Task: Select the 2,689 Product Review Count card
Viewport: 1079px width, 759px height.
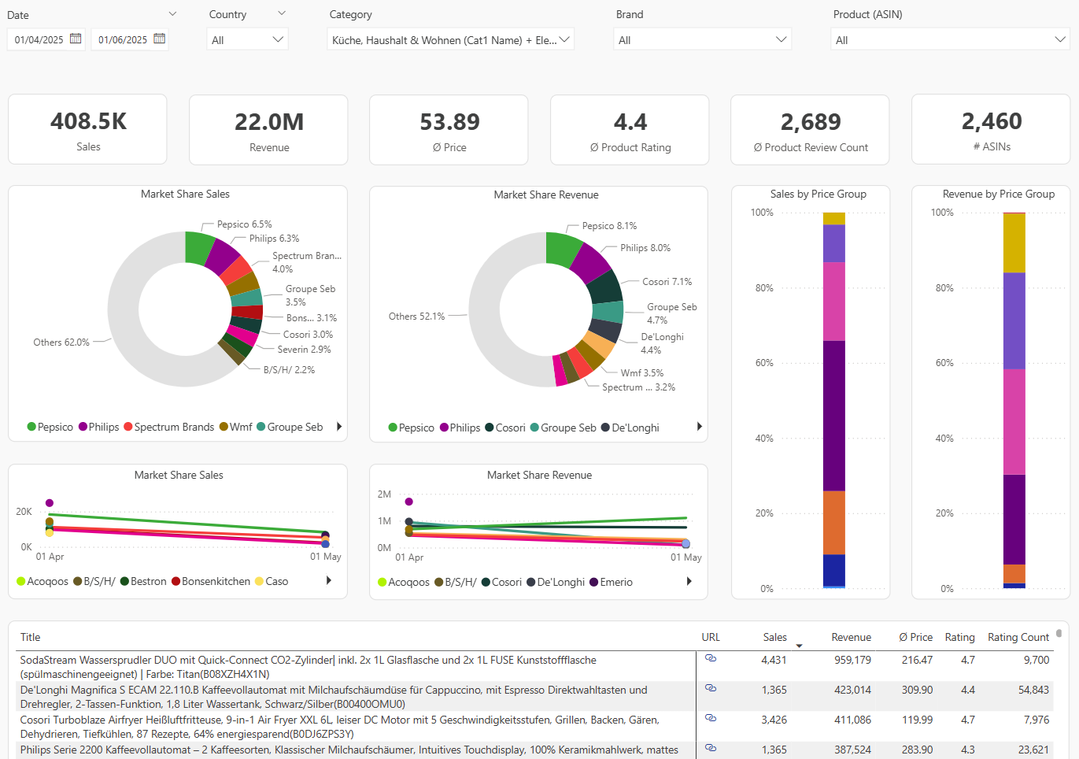Action: click(810, 130)
